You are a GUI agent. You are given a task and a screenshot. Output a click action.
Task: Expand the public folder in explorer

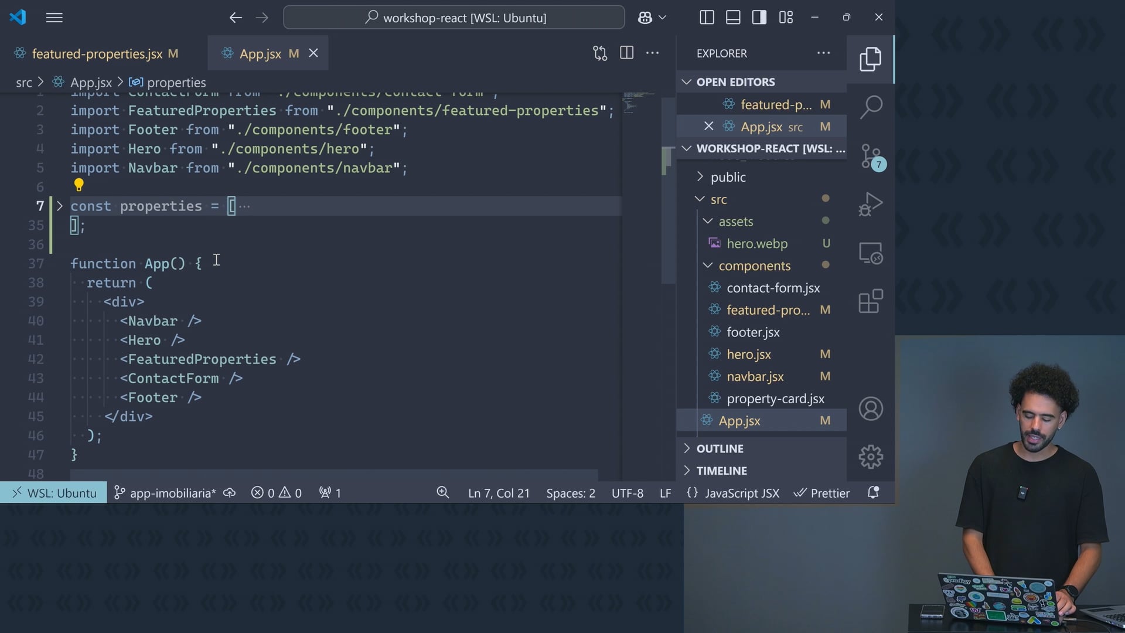pyautogui.click(x=728, y=177)
